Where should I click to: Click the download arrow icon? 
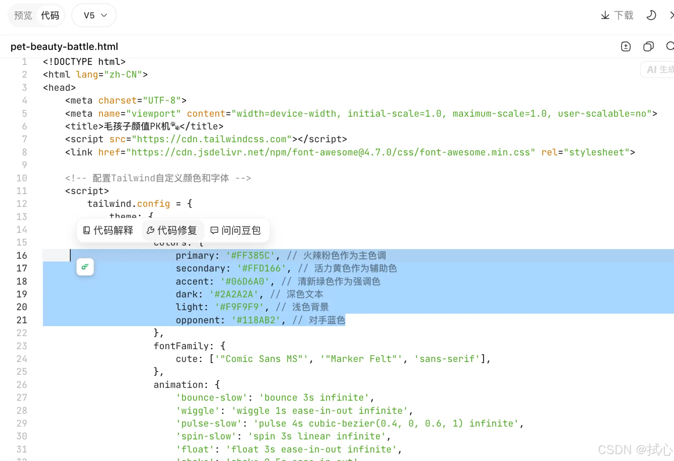pyautogui.click(x=605, y=15)
